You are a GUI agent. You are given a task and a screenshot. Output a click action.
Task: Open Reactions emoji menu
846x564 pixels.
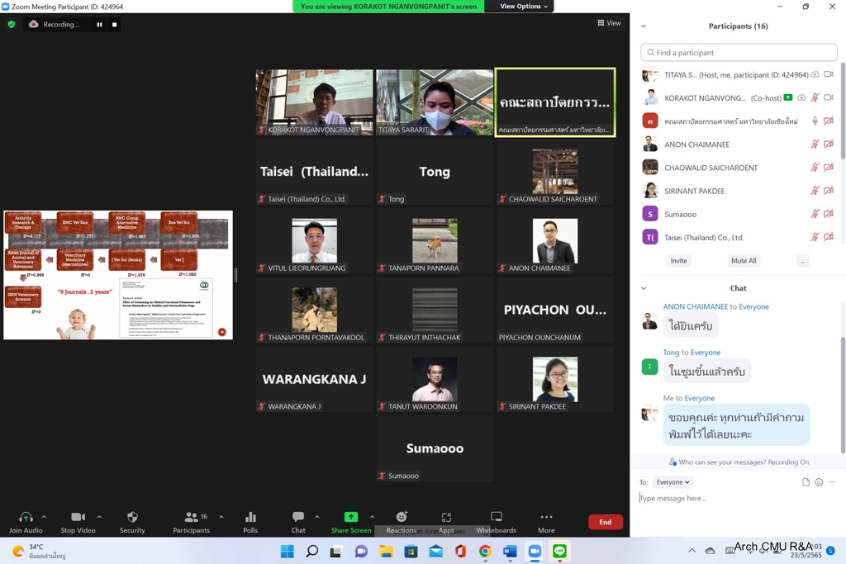[x=402, y=523]
